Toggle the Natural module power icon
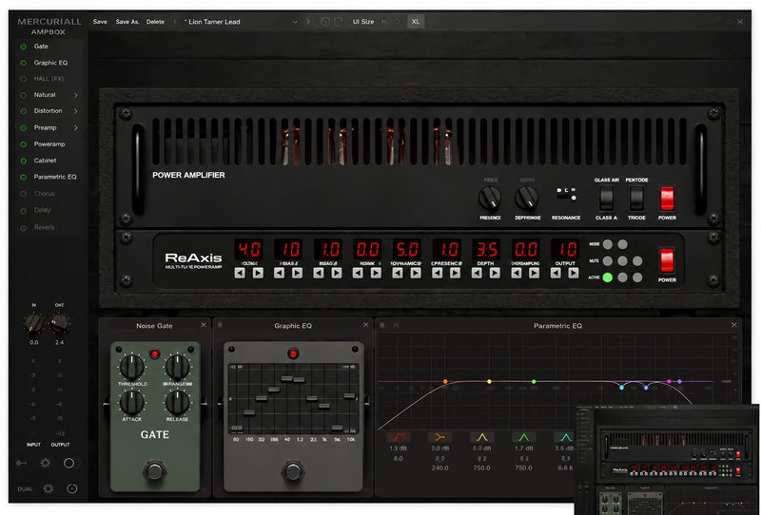This screenshot has height=515, width=761. coord(23,95)
